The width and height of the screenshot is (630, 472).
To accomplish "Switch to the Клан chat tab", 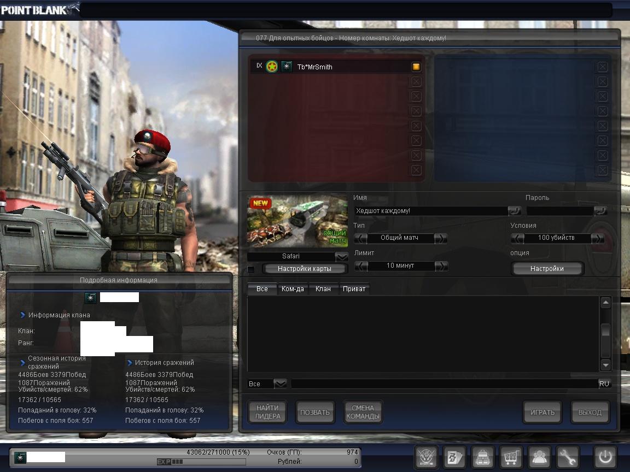I will tap(323, 288).
